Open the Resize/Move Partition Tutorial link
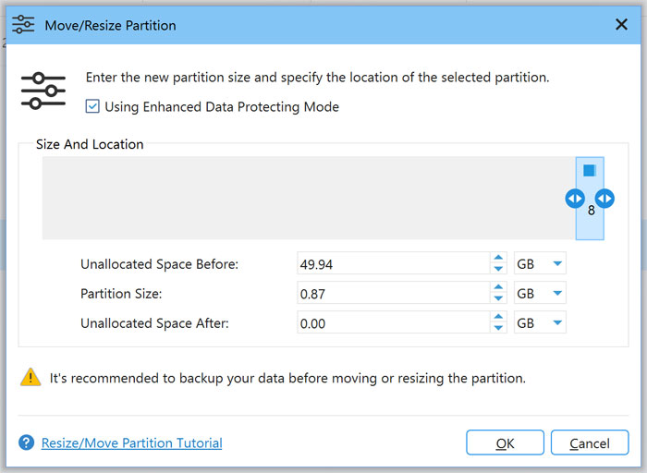This screenshot has width=647, height=473. click(131, 443)
